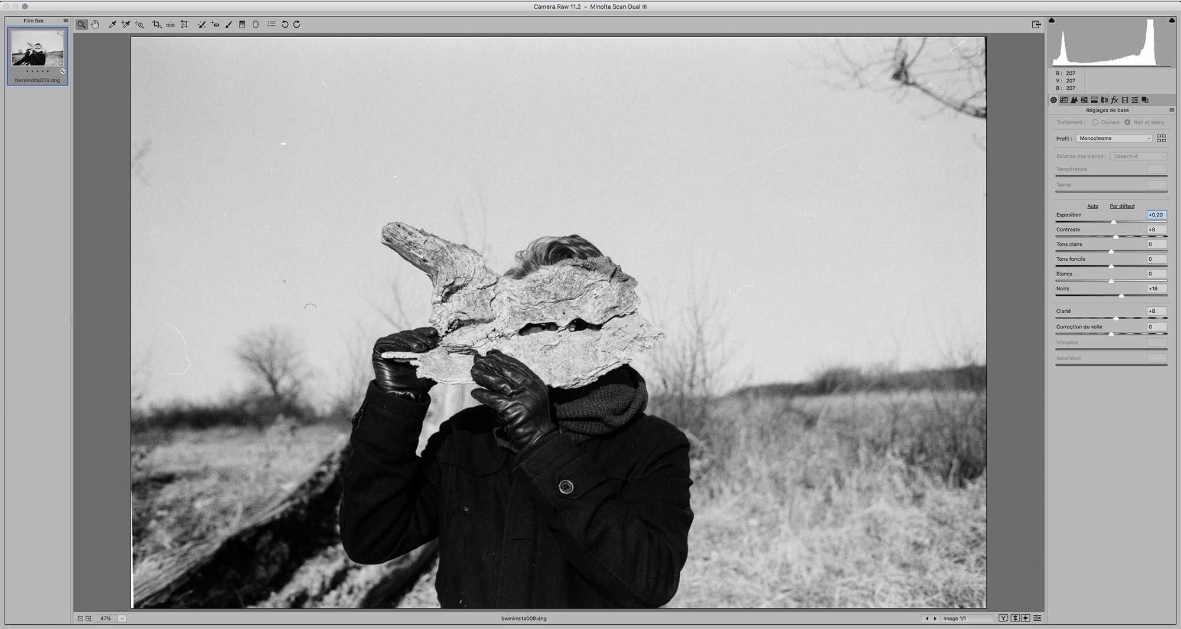Toggle full screen mode icon
1181x629 pixels.
point(1036,24)
